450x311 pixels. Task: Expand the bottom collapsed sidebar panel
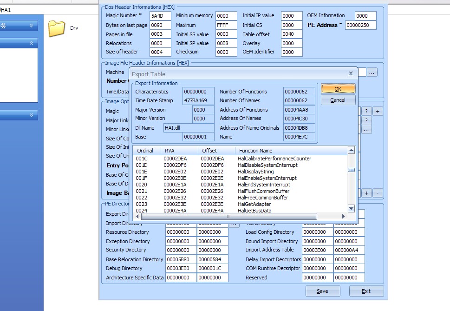pyautogui.click(x=32, y=115)
